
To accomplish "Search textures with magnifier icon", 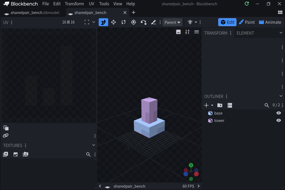I will (x=88, y=154).
